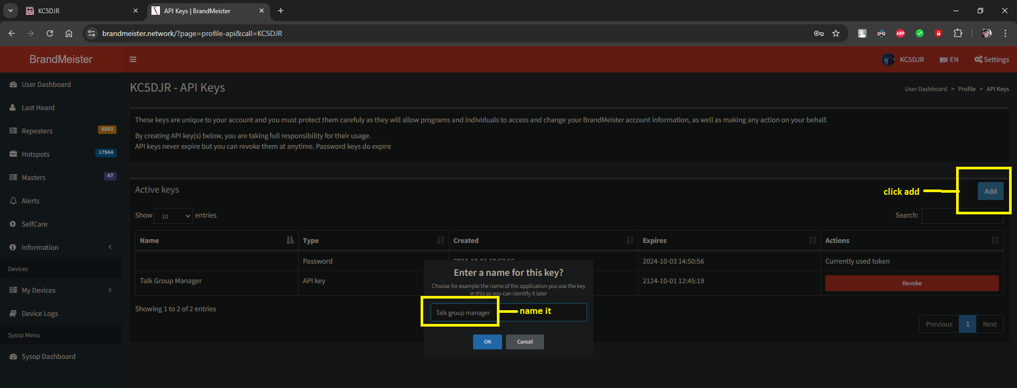Open the Show entries count dropdown

tap(173, 216)
